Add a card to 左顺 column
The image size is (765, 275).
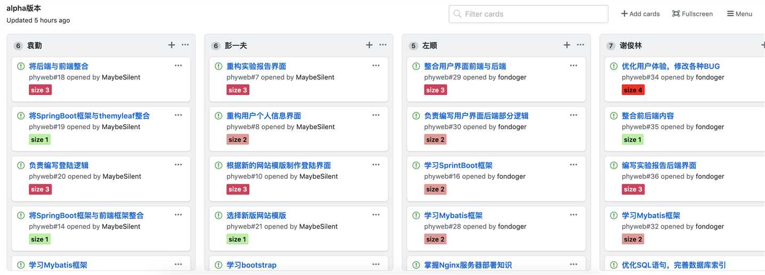(567, 45)
